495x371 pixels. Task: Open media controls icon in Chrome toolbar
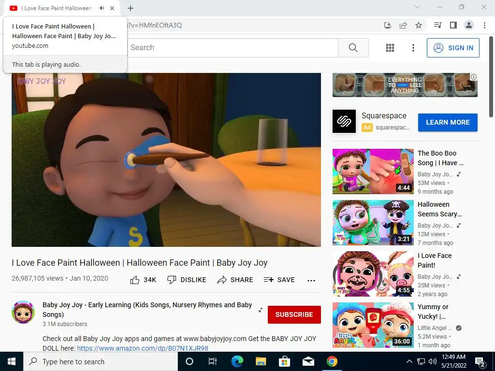point(437,25)
